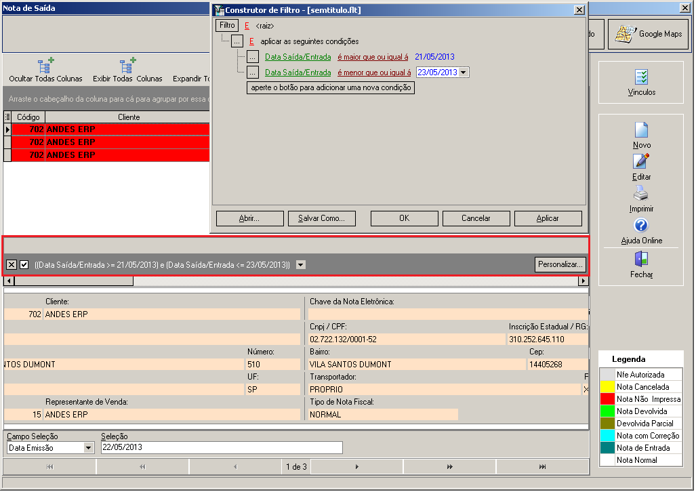This screenshot has height=492, width=696.
Task: Click the Seleção input field
Action: pyautogui.click(x=222, y=447)
